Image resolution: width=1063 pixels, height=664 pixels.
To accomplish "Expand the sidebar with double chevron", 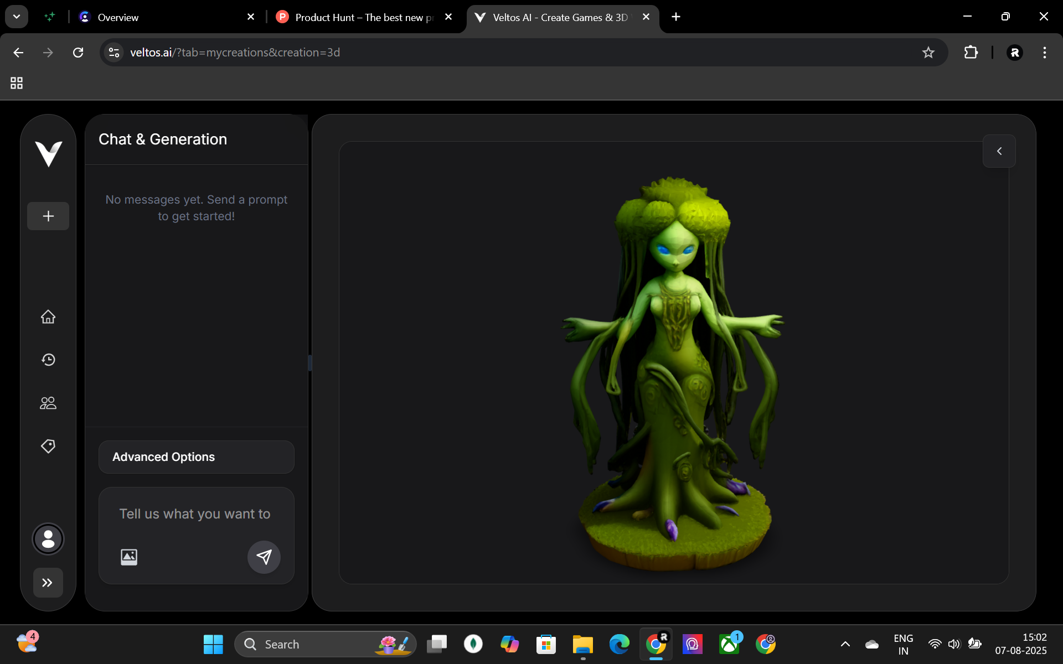I will (x=48, y=583).
